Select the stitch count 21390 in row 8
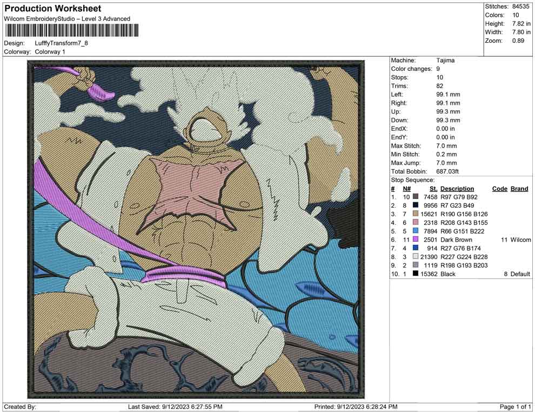The width and height of the screenshot is (535, 412). pyautogui.click(x=429, y=257)
